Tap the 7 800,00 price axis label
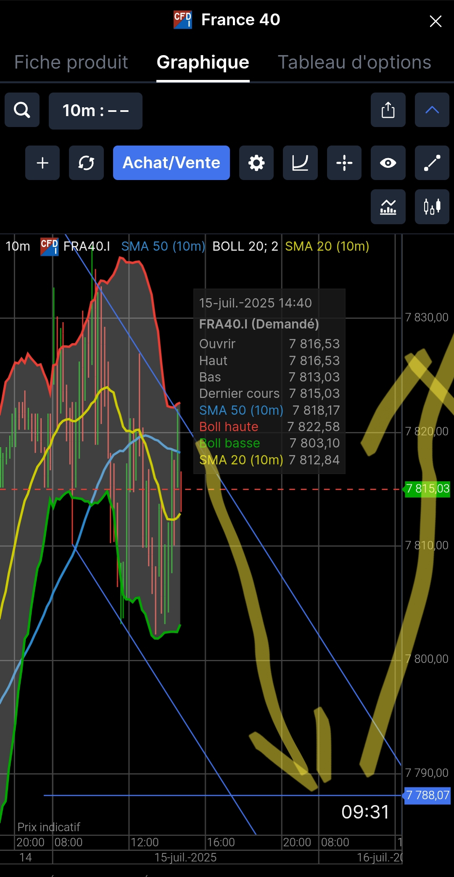The width and height of the screenshot is (454, 877). click(x=427, y=659)
